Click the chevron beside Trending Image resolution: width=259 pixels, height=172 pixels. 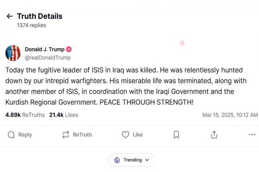pos(147,160)
